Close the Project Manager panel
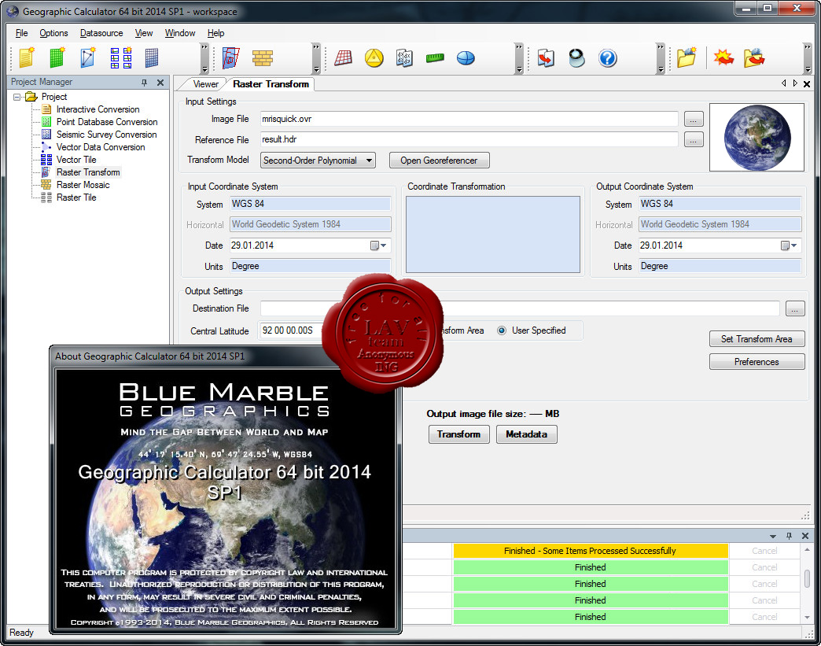This screenshot has height=646, width=821. [x=160, y=83]
